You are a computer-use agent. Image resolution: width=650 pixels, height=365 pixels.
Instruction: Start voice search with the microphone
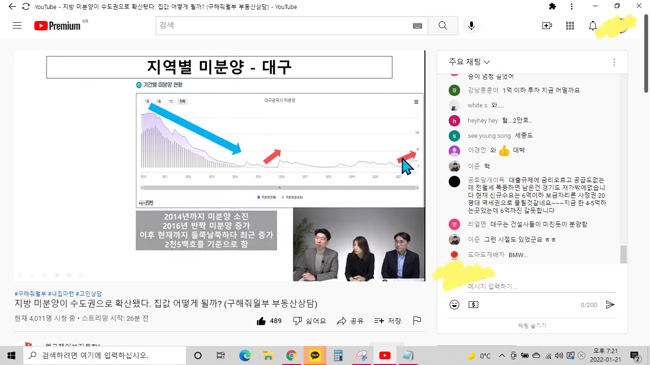[471, 26]
